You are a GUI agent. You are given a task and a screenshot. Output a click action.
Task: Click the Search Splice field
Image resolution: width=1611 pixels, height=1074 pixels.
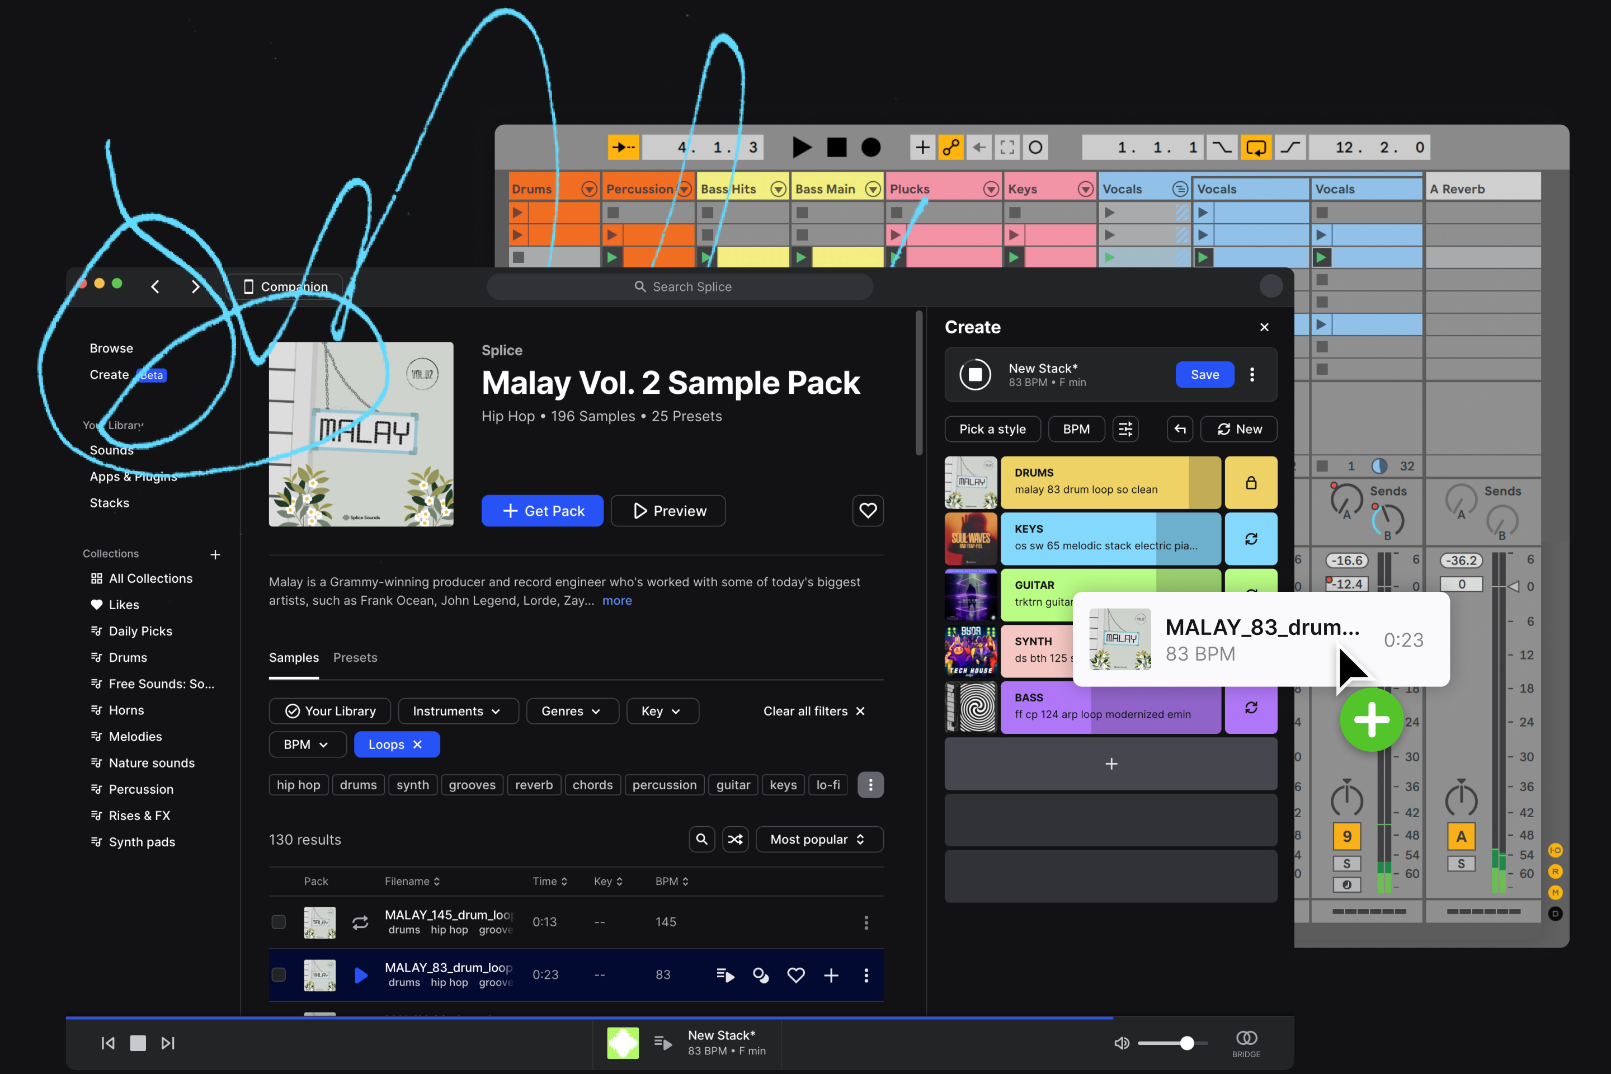coord(680,286)
